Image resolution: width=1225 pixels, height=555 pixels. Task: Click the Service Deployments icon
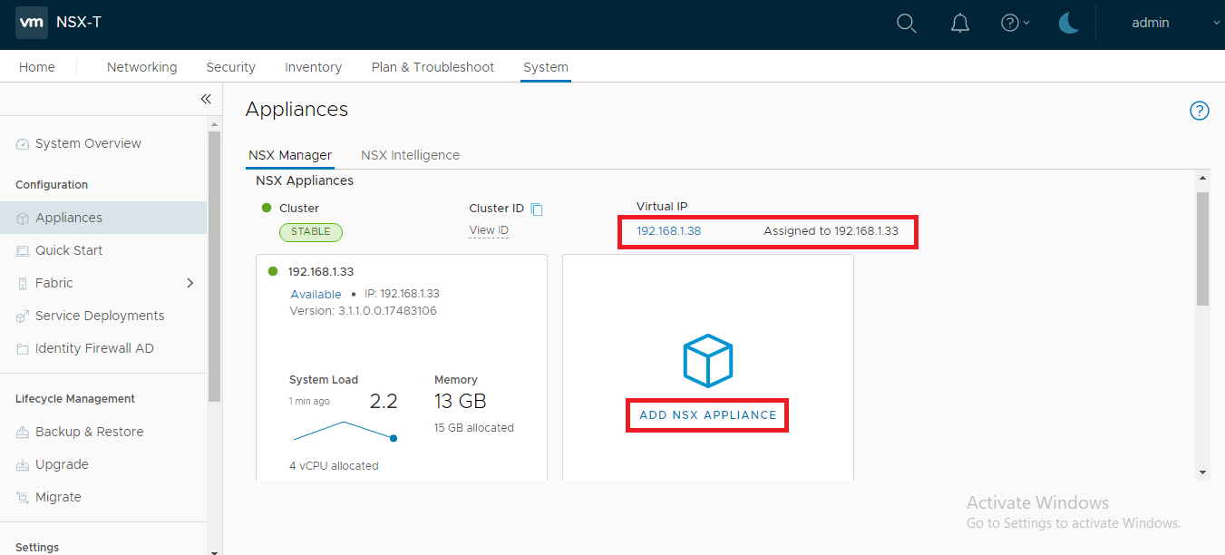click(23, 316)
